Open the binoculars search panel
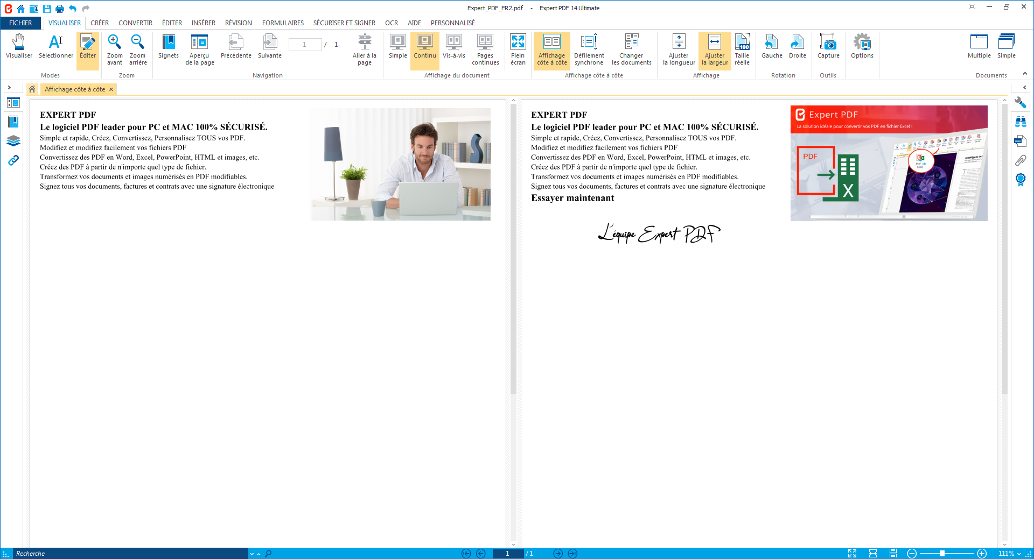 point(1020,122)
